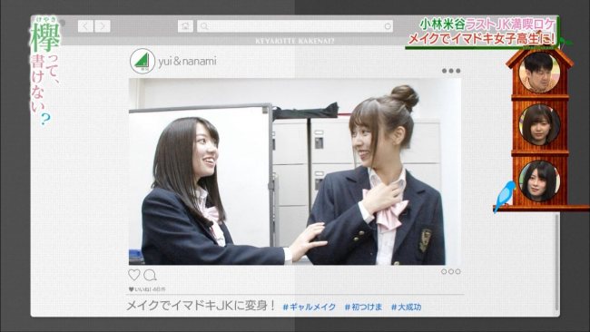Click the magnifier icon in address bar
The height and width of the screenshot is (332, 590).
(204, 26)
